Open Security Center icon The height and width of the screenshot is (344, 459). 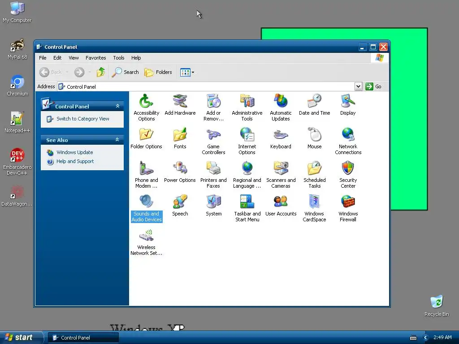[348, 175]
